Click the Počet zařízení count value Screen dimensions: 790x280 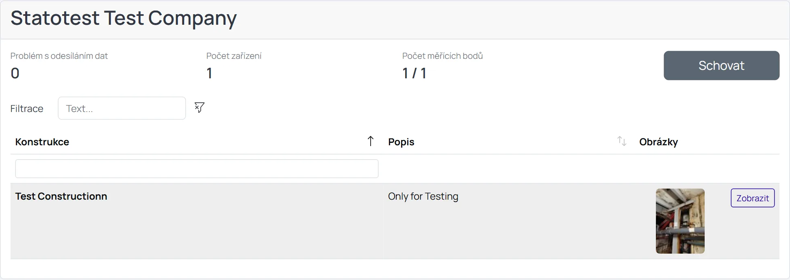[209, 73]
